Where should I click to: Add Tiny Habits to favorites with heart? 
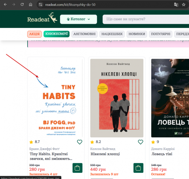tap(80, 142)
